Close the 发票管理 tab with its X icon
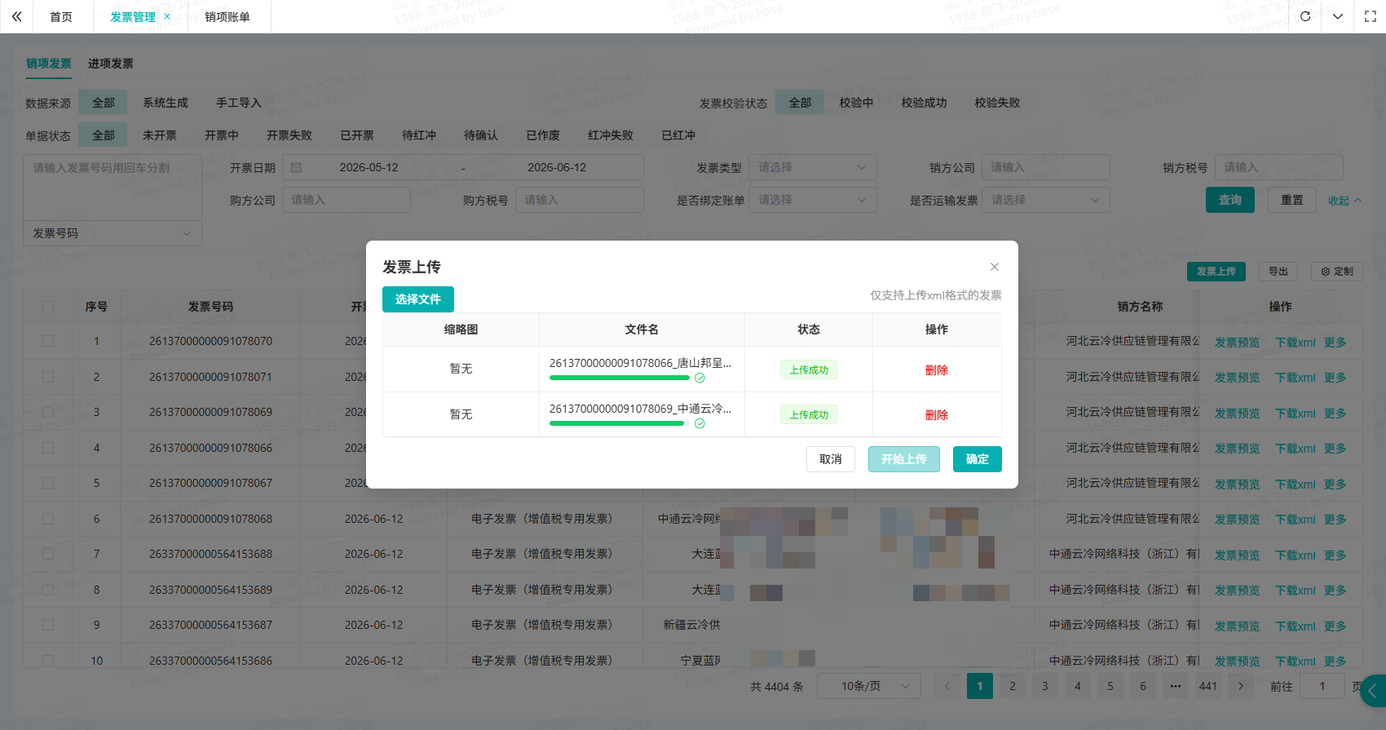 167,16
